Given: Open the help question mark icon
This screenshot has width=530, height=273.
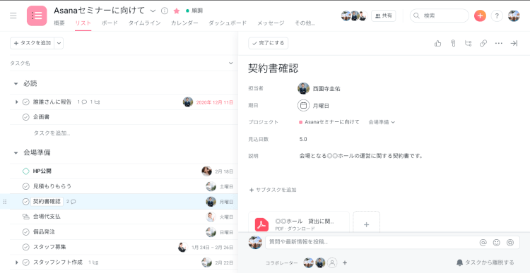Looking at the screenshot, I should [x=497, y=16].
